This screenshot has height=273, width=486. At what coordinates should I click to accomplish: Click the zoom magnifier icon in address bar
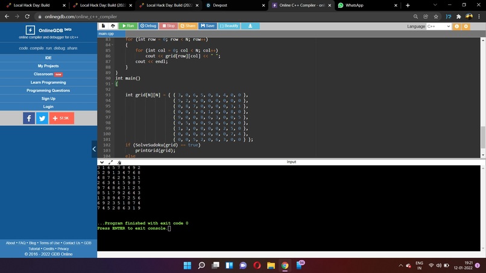415,17
